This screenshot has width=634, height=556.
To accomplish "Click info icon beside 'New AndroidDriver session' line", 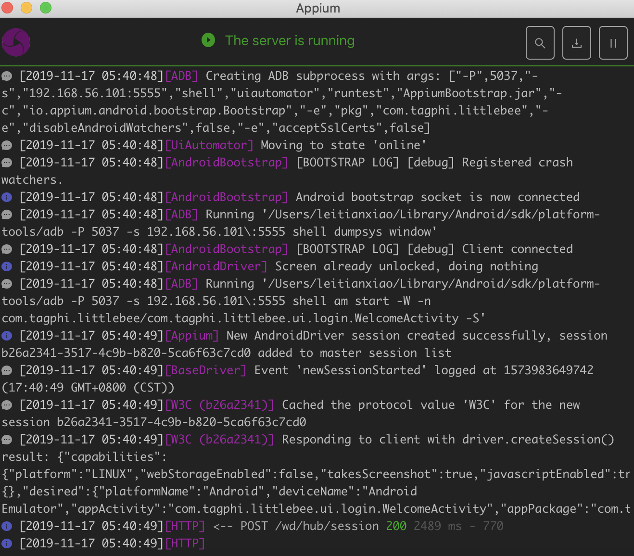I will click(x=7, y=336).
